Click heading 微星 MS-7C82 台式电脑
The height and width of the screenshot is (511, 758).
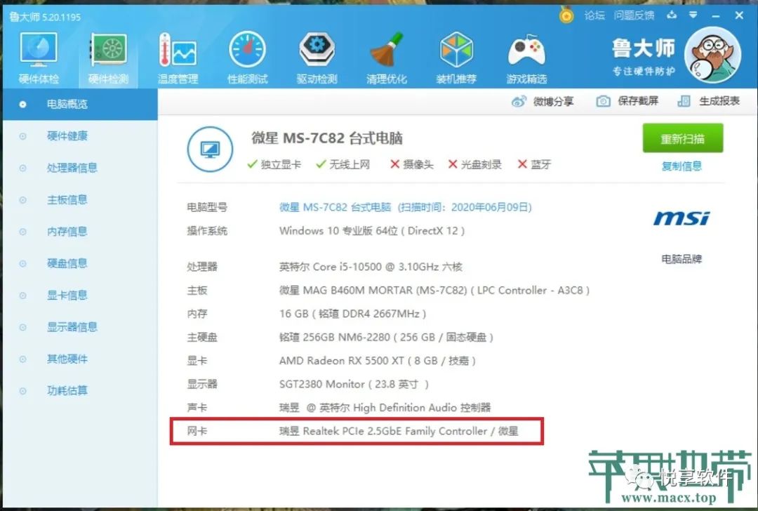(x=327, y=138)
